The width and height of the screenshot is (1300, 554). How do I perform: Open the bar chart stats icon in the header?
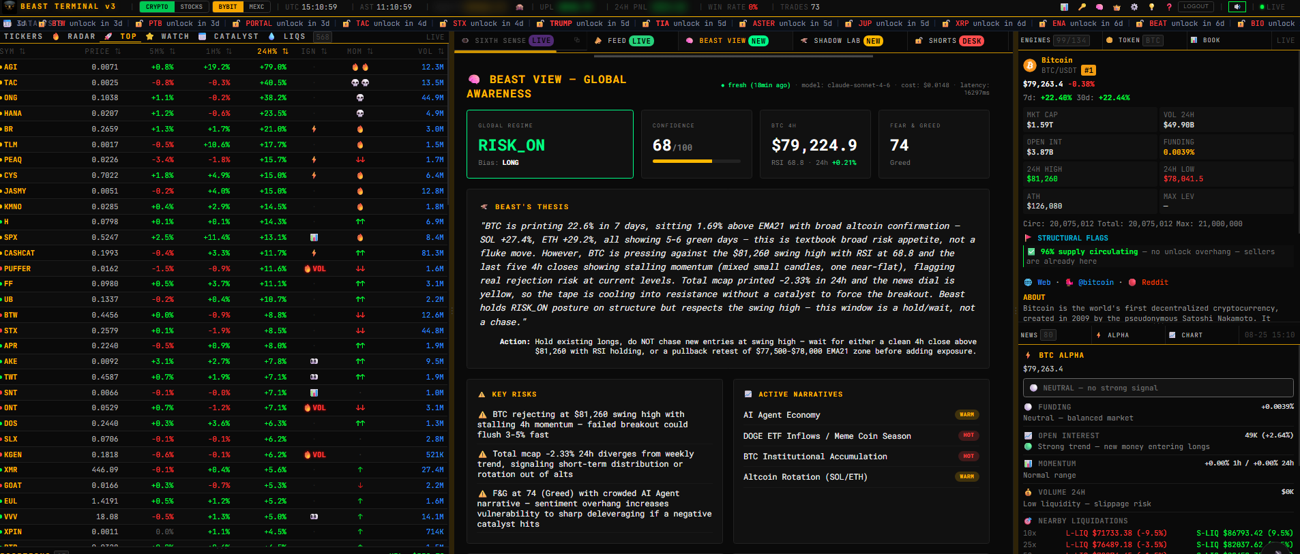(x=1064, y=7)
